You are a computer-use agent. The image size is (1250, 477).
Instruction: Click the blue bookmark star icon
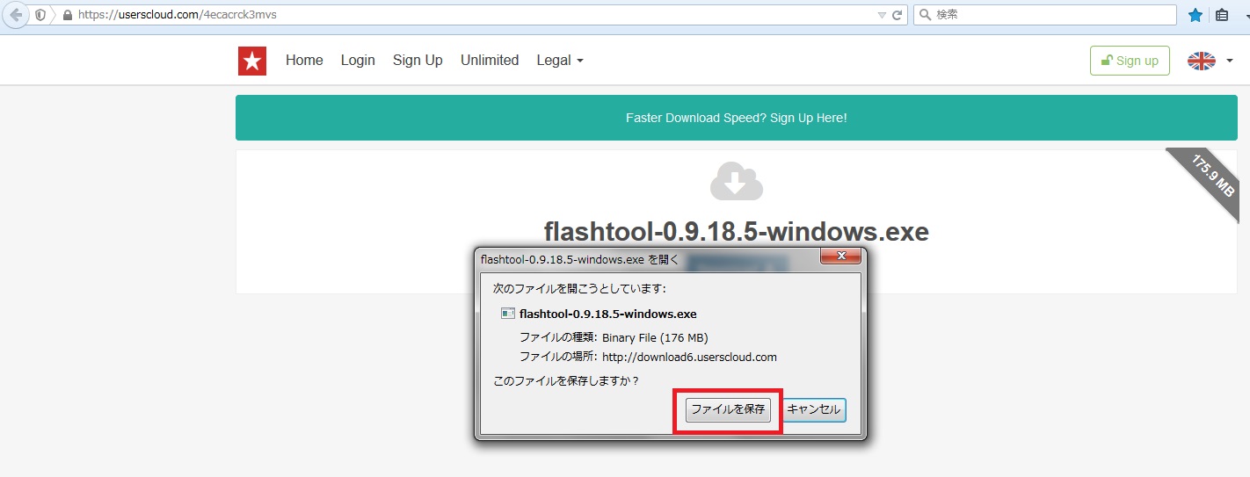pos(1195,15)
